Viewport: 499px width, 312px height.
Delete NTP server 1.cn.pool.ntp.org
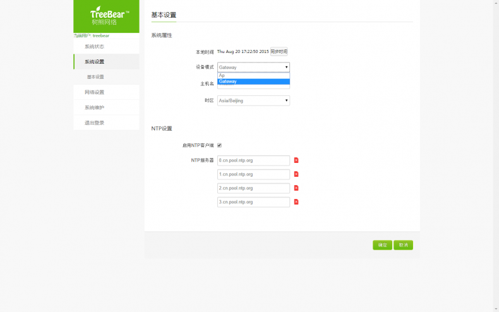tap(296, 174)
